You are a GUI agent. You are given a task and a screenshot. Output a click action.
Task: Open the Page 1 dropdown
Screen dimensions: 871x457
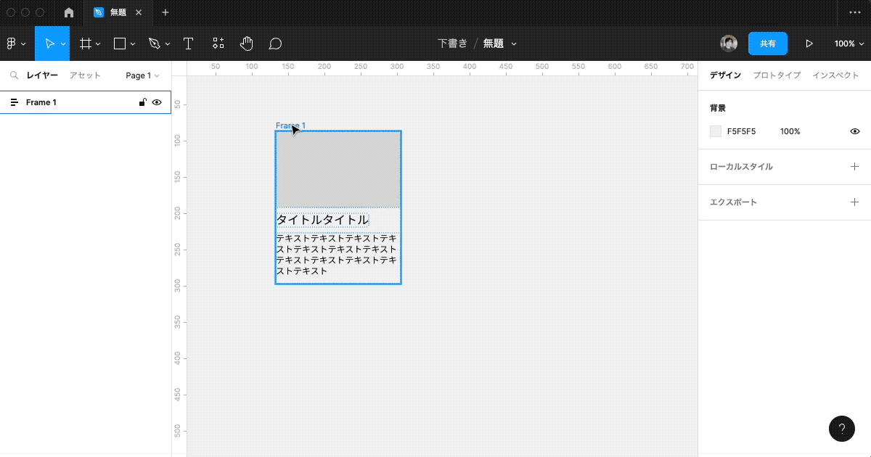point(142,75)
